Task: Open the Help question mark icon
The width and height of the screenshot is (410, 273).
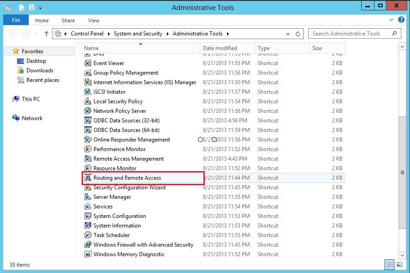Action: (x=401, y=20)
